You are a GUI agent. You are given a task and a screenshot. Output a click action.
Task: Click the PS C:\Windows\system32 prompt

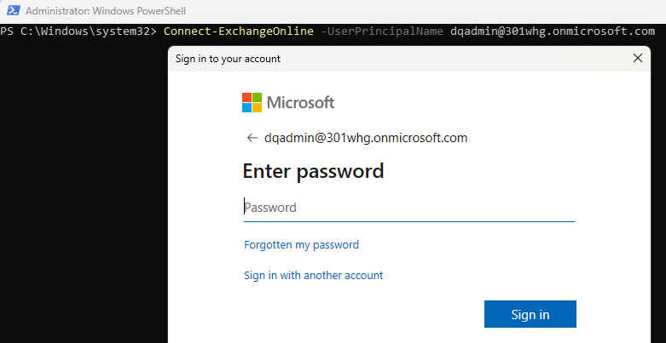click(x=79, y=31)
